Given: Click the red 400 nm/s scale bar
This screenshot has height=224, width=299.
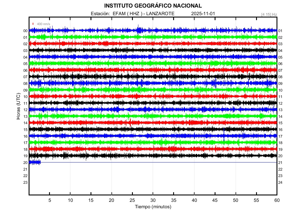Looking at the screenshot, I should click(33, 24).
